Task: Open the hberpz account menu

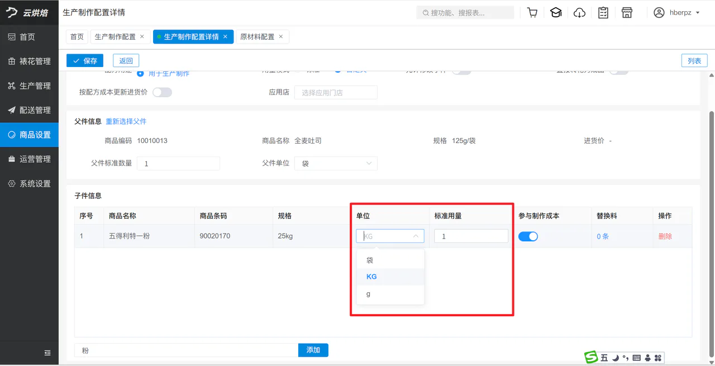Action: point(676,12)
